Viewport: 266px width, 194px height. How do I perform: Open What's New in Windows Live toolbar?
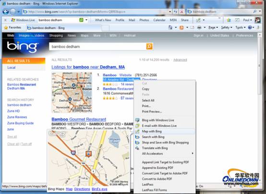click(x=103, y=20)
